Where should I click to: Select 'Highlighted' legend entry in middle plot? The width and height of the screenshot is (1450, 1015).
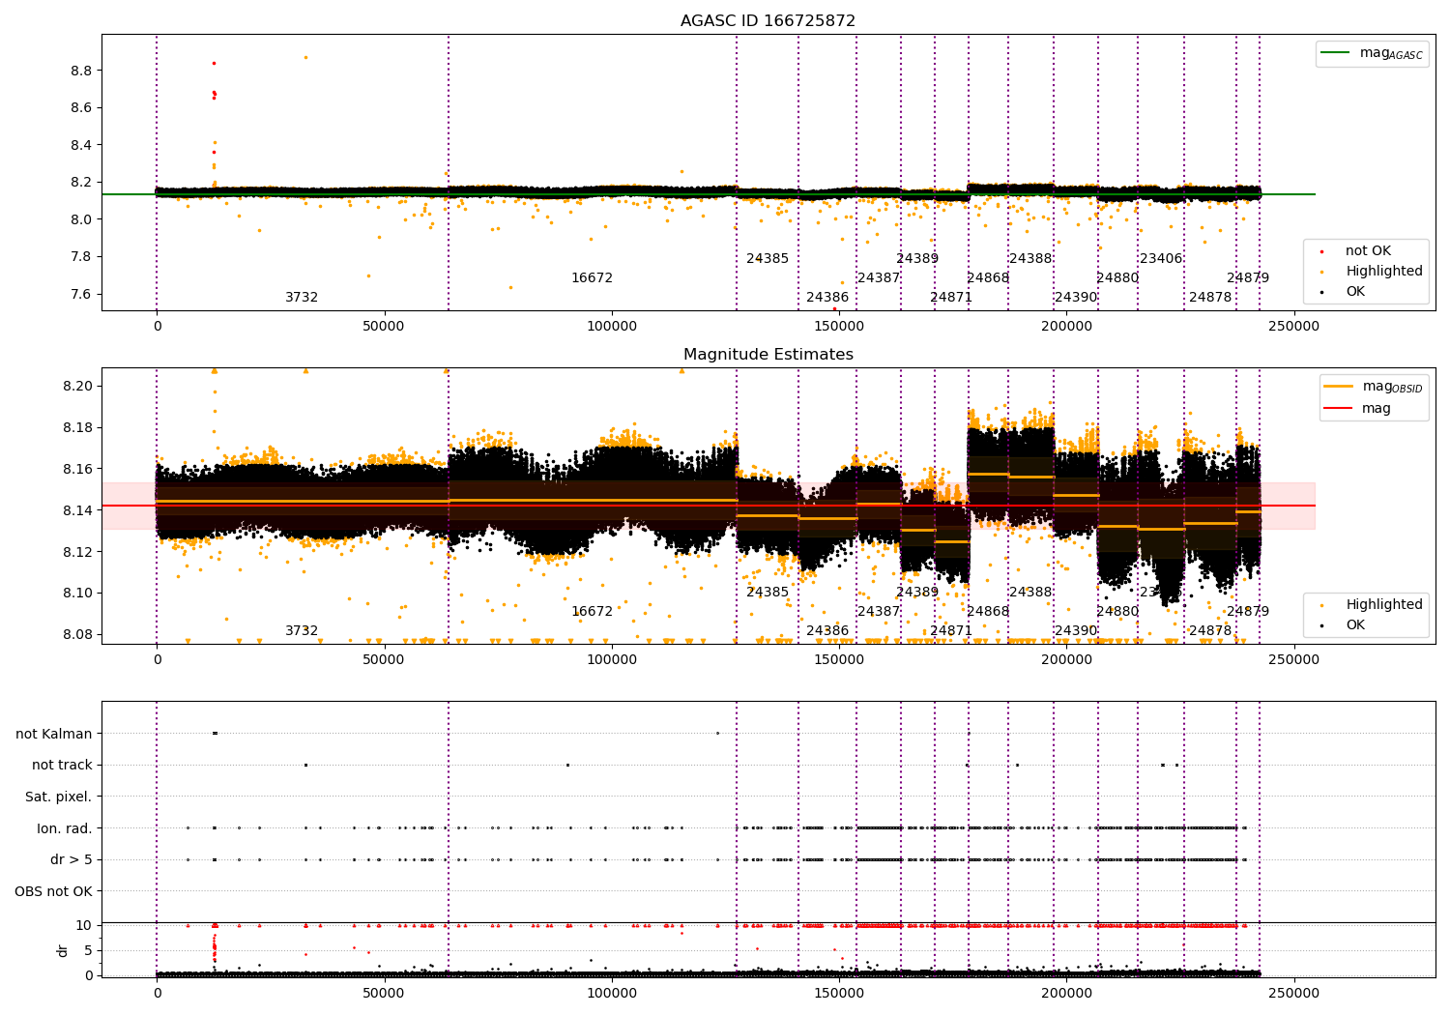(x=1384, y=604)
